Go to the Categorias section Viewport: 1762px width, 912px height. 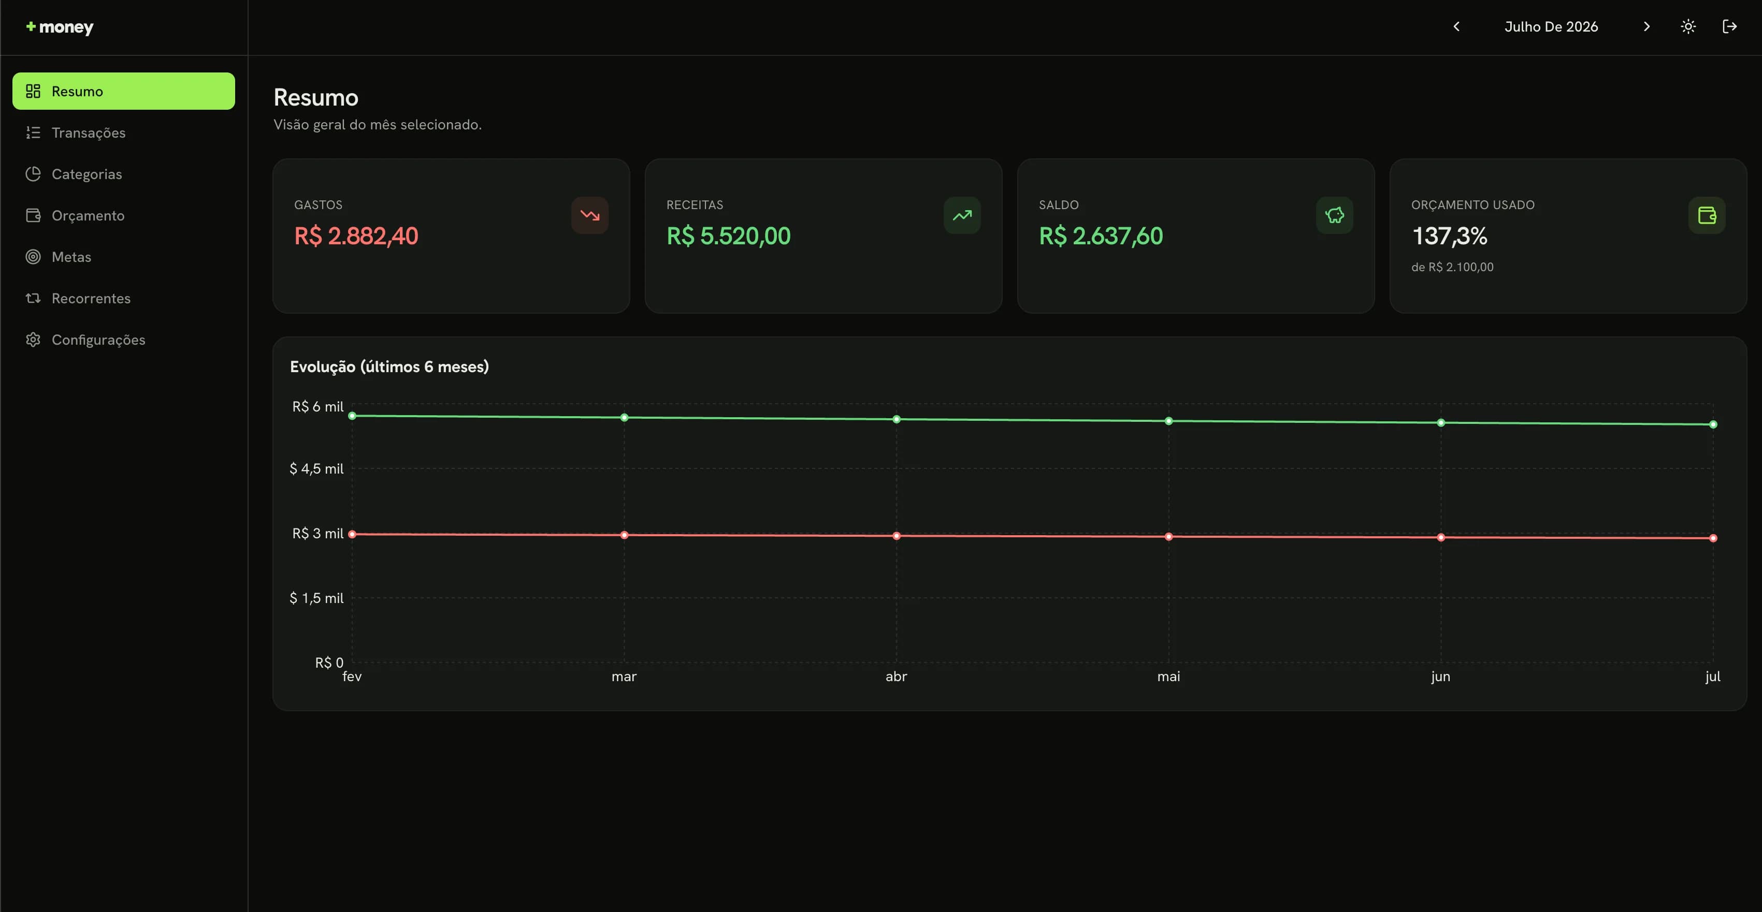[x=123, y=173]
